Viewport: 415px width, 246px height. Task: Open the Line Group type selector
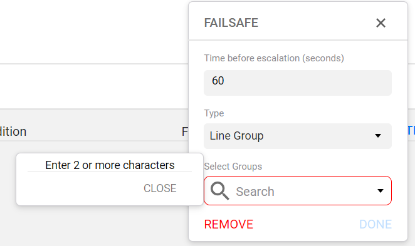coord(298,136)
